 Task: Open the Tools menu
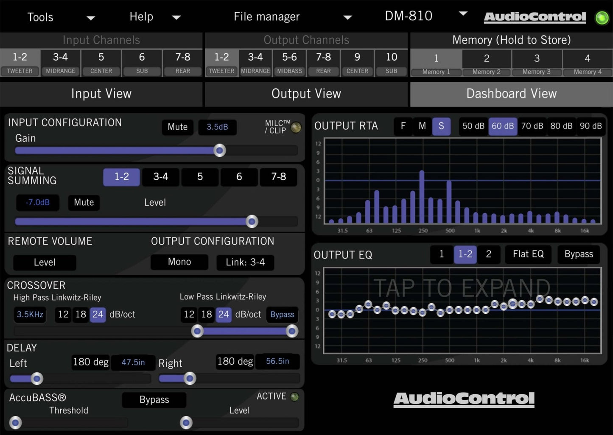click(x=40, y=17)
